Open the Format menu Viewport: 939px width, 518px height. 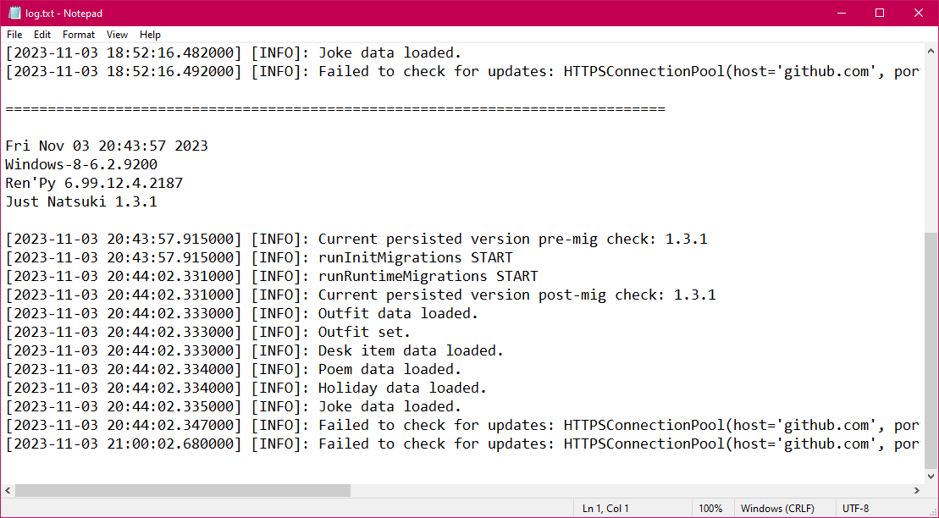(78, 35)
